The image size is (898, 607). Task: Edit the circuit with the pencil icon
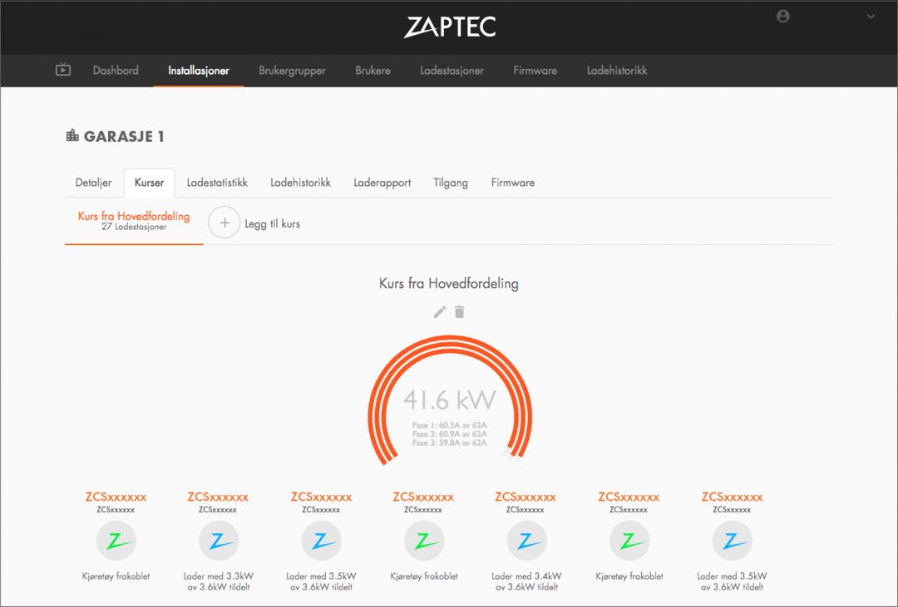click(439, 311)
